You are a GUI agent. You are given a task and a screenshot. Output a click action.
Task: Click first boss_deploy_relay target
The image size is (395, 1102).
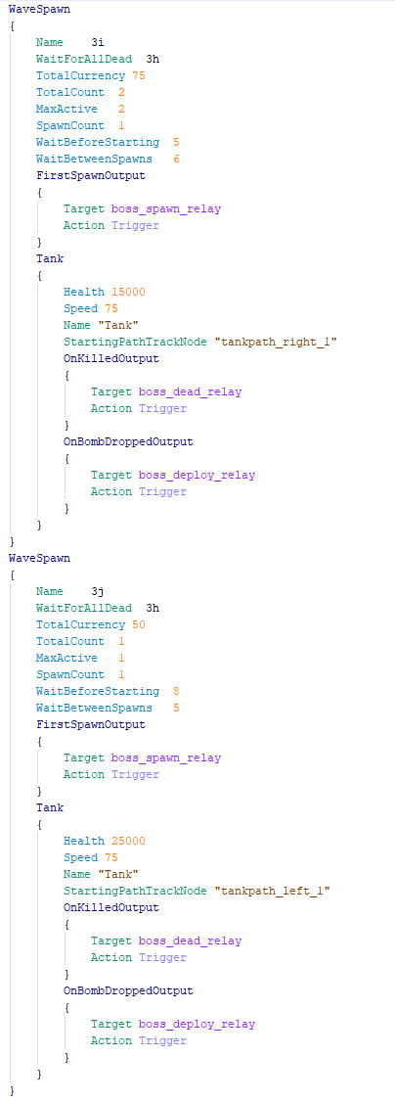coord(197,475)
